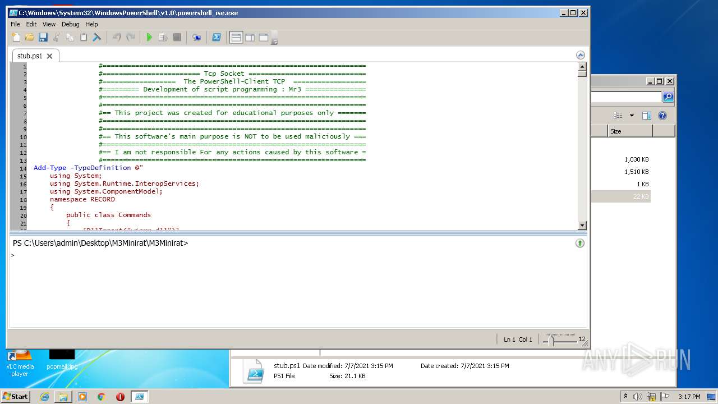Open the network tray icon
The width and height of the screenshot is (718, 404).
(651, 397)
